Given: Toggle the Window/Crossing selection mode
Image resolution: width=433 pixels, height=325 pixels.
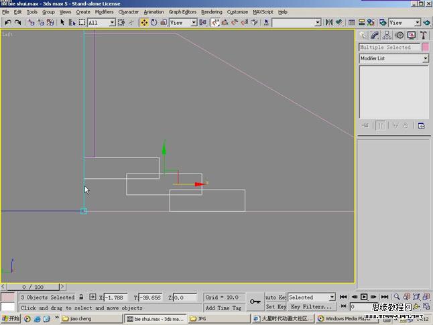Looking at the screenshot, I should (x=121, y=22).
